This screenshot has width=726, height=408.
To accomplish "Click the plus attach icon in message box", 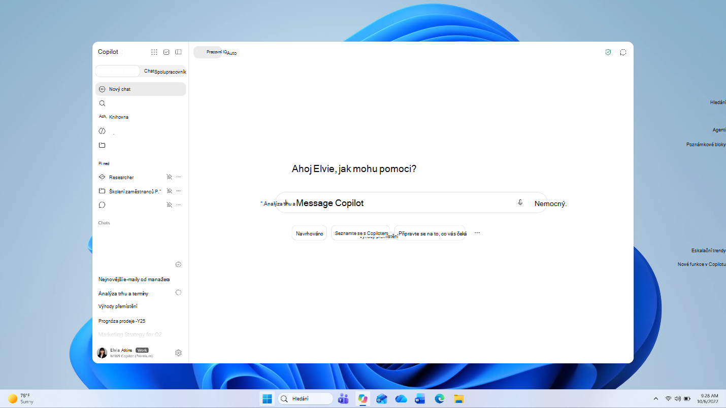I will (x=286, y=202).
